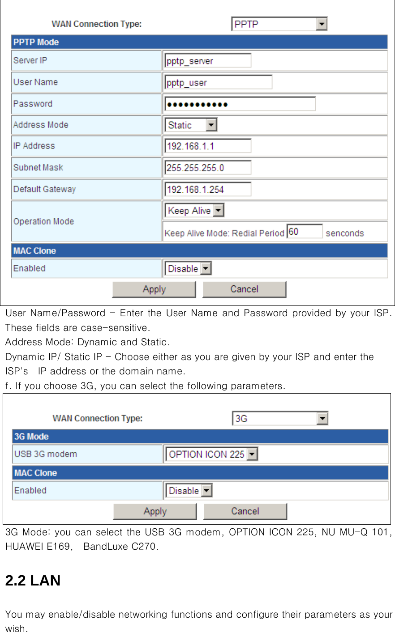The height and width of the screenshot is (632, 395).
Task: Open the Keep Alive operation mode dropdown
Action: click(195, 211)
